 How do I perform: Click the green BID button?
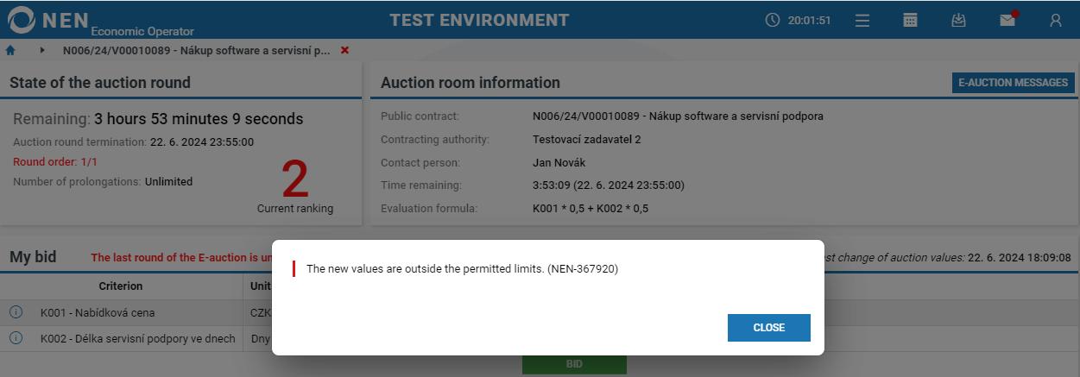click(x=574, y=364)
